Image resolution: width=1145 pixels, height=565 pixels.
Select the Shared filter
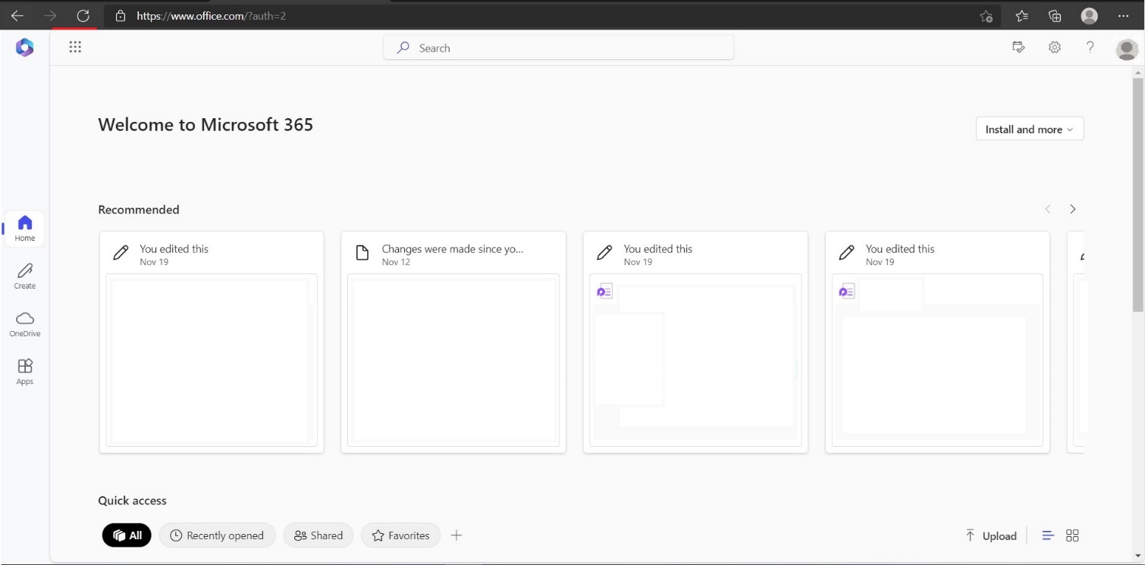(318, 535)
